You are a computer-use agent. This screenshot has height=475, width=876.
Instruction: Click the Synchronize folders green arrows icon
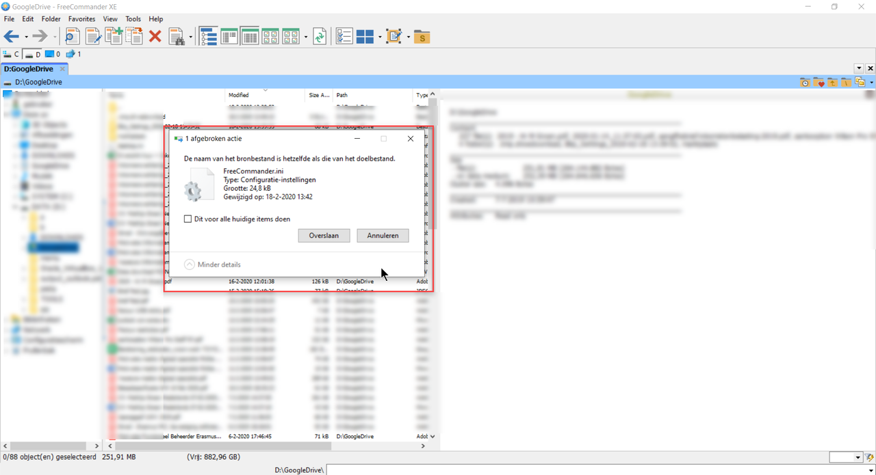[320, 36]
